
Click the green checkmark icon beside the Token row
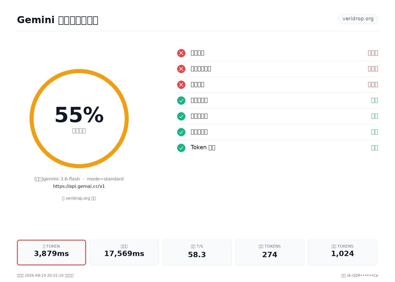click(x=181, y=148)
